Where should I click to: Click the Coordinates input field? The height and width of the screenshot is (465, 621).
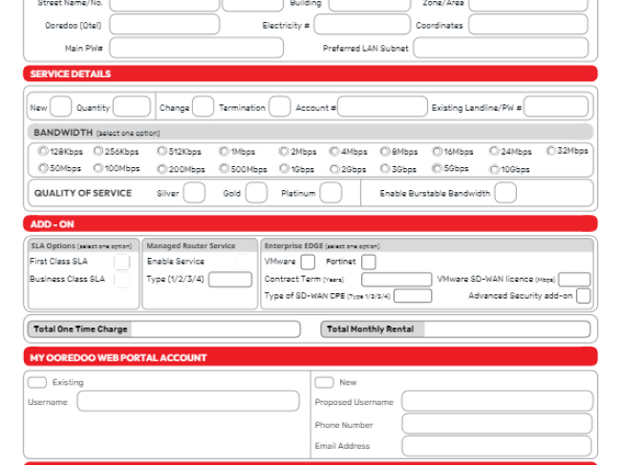click(x=528, y=25)
